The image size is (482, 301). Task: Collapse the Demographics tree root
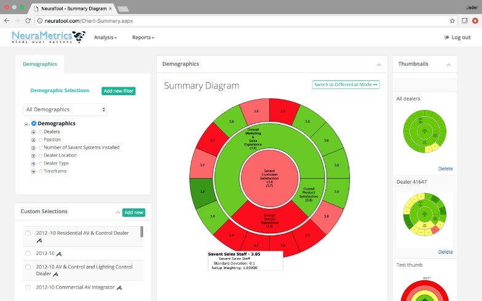pos(26,124)
